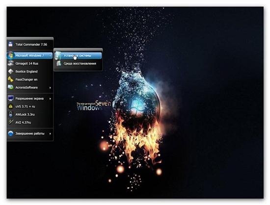Screen dimensions: 270x205
Task: Choose Разрешение экрана menu entry
Action: pyautogui.click(x=30, y=99)
